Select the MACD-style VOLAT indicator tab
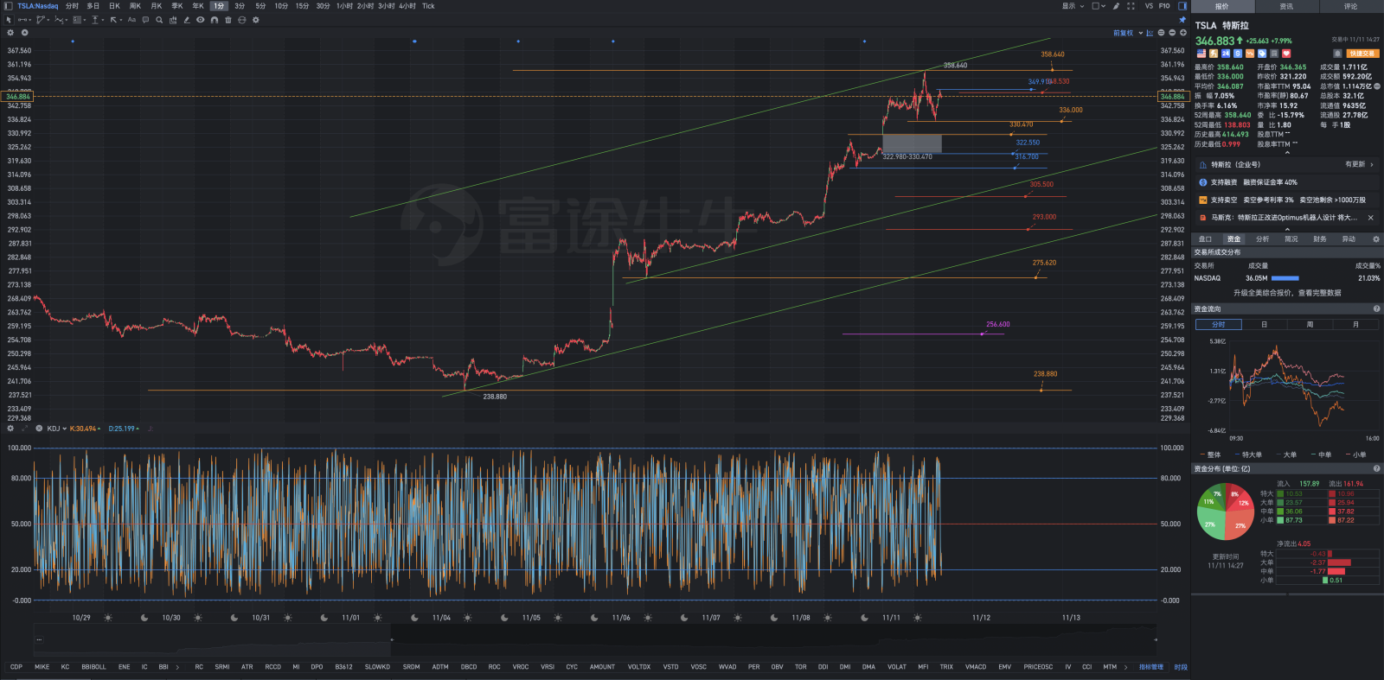 tap(897, 667)
